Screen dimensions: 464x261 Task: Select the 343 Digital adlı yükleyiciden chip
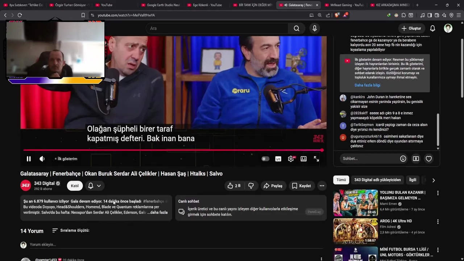click(x=377, y=180)
